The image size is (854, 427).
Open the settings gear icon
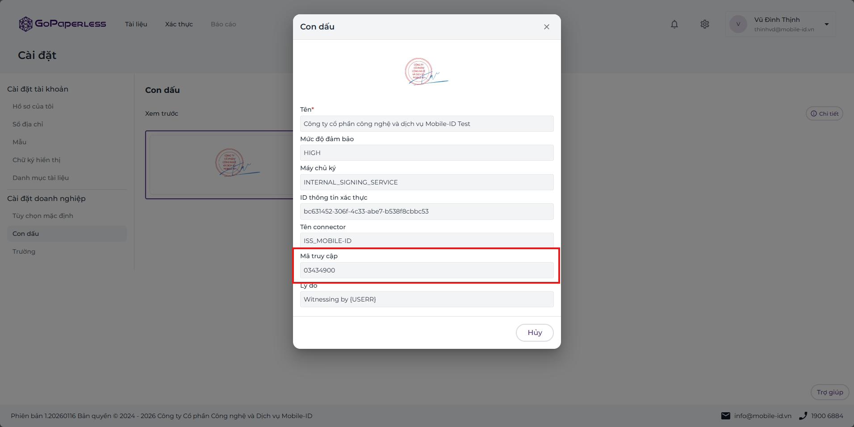click(705, 24)
